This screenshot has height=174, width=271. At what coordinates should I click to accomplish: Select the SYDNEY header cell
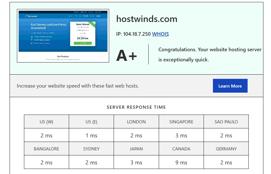[91, 149]
